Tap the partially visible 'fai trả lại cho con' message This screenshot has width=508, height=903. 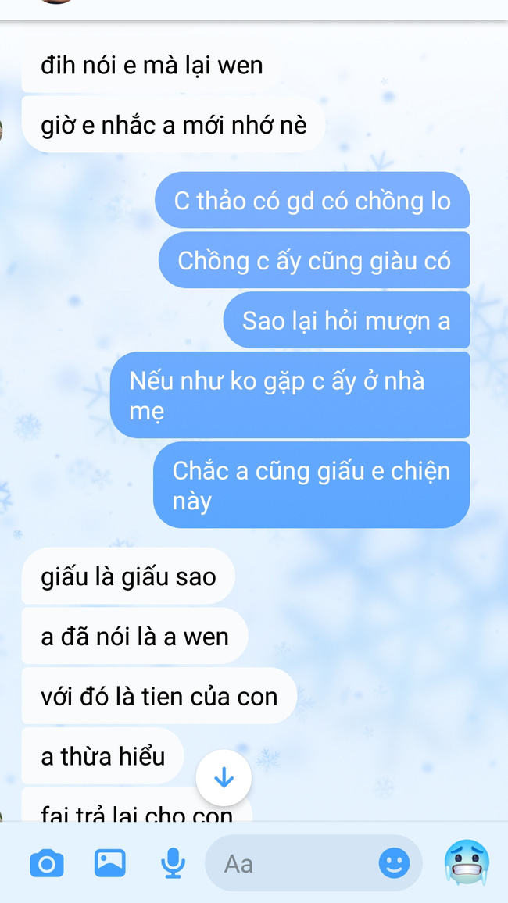tap(137, 805)
